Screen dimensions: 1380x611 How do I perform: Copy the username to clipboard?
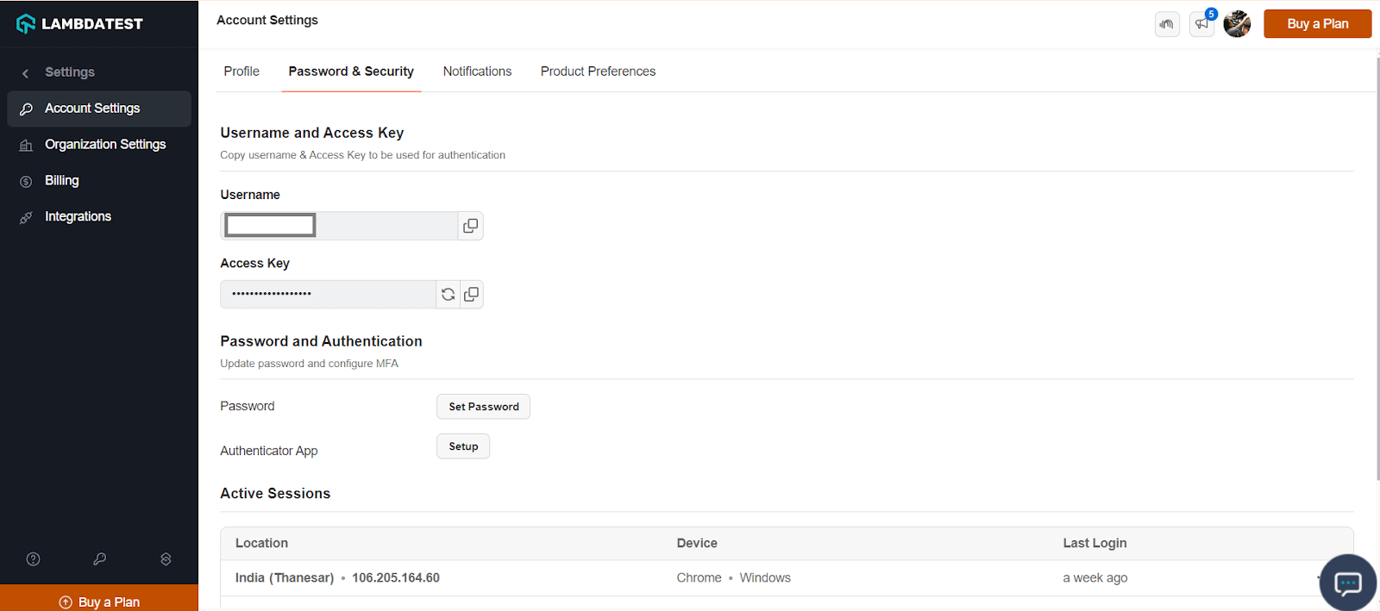pos(470,226)
